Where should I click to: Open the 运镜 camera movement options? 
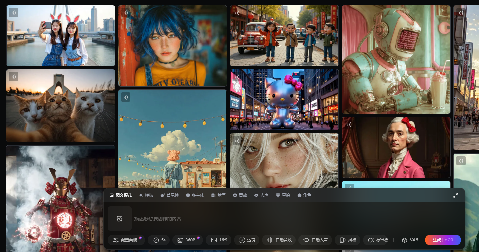(247, 240)
